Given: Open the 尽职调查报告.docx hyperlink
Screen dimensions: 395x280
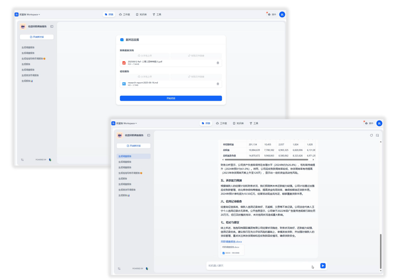Looking at the screenshot, I should pos(231,242).
